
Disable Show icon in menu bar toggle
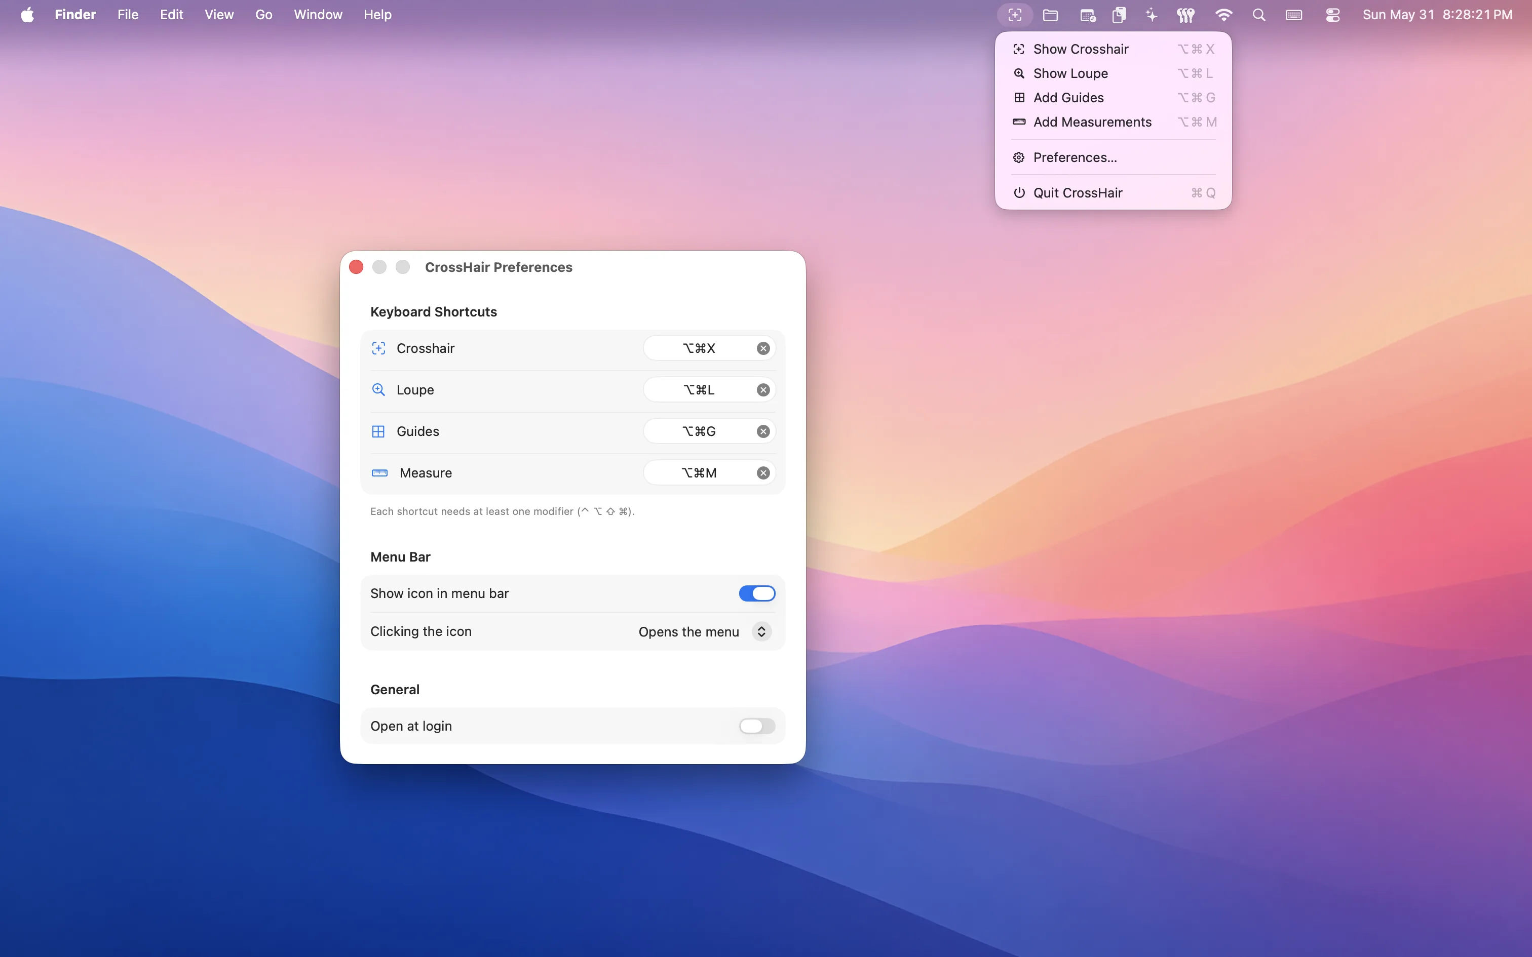point(757,593)
